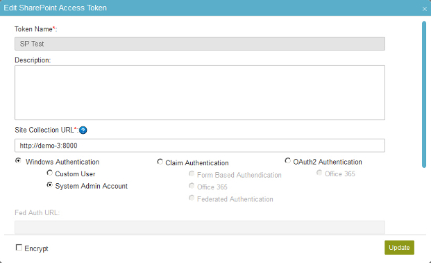431x263 pixels.
Task: Pick Office 365 under OAuth2 Authentication
Action: point(319,173)
